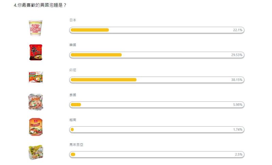Click the 馬來西亞 option label

click(76, 145)
